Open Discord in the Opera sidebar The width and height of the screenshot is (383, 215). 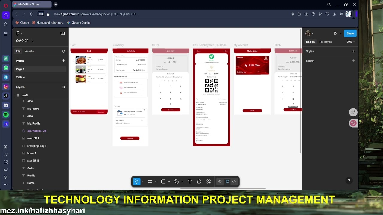(6, 105)
